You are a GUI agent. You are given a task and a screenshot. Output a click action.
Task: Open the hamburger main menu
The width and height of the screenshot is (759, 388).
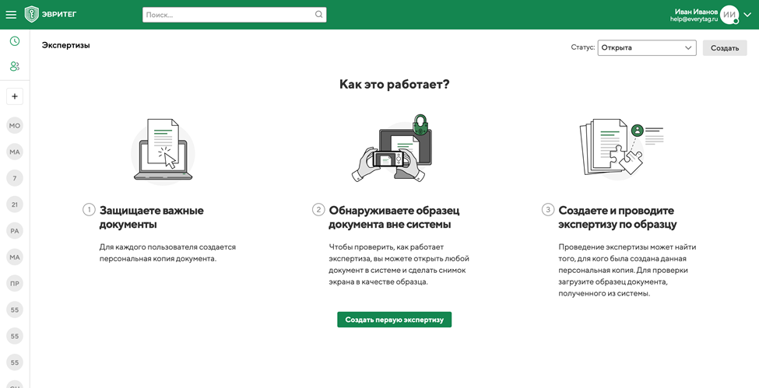11,15
